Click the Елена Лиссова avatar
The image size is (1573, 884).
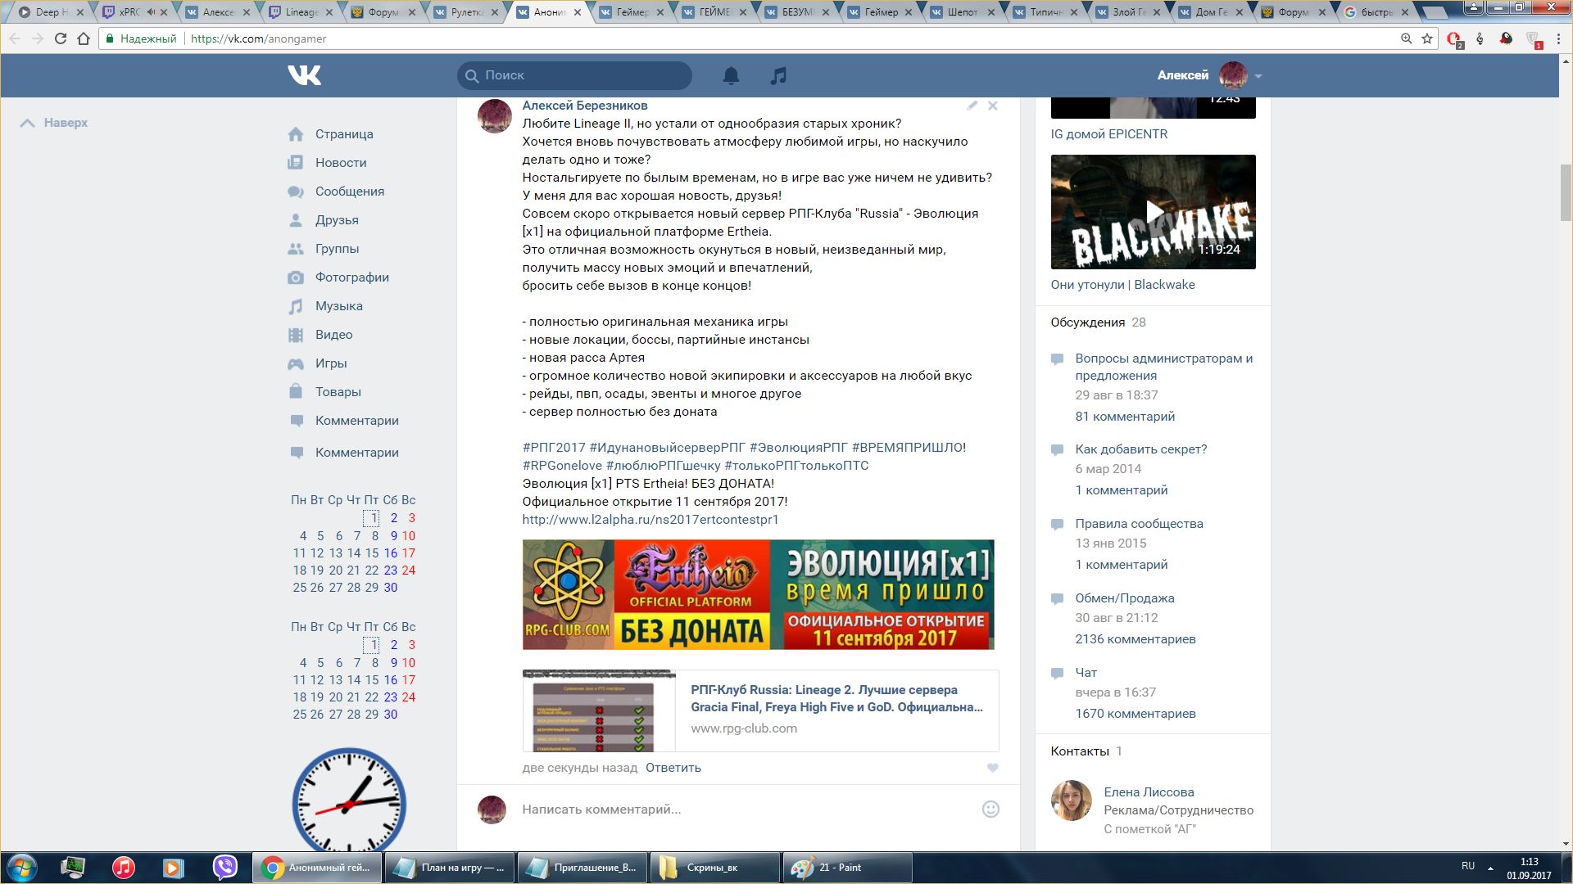pyautogui.click(x=1072, y=801)
